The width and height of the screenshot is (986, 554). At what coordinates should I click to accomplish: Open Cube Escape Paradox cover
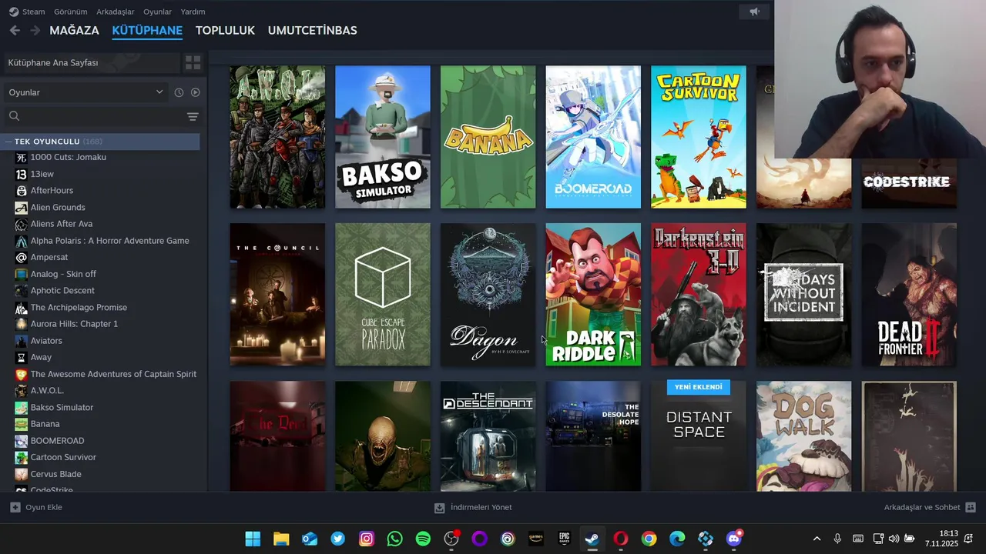383,295
